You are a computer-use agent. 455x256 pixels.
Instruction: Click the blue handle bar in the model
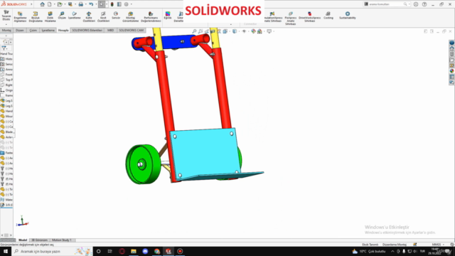pos(174,42)
